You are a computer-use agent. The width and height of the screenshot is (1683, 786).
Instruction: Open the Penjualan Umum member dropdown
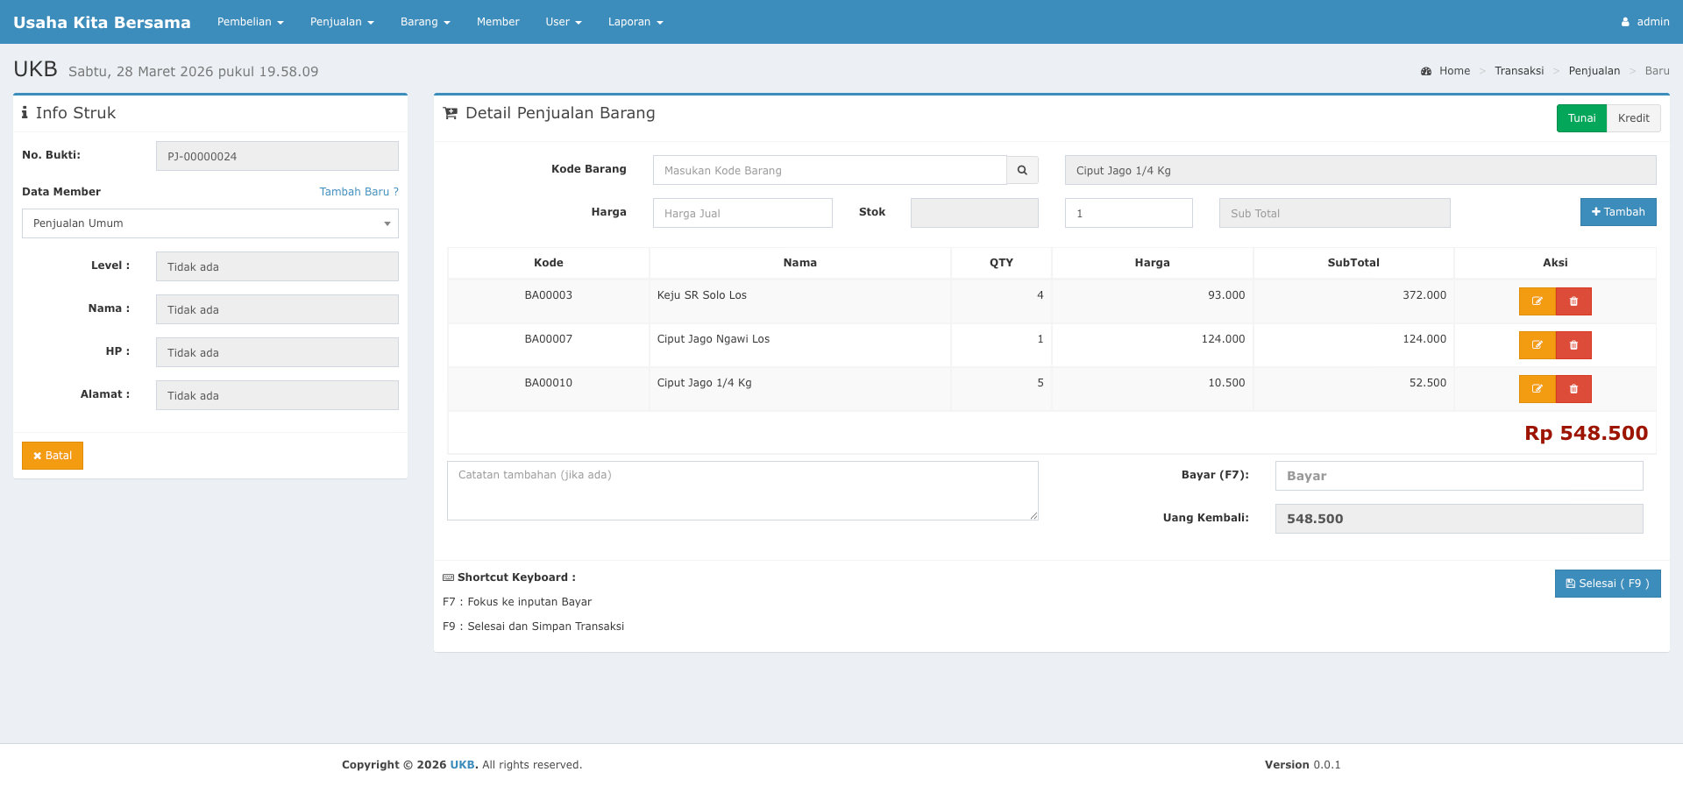(210, 223)
